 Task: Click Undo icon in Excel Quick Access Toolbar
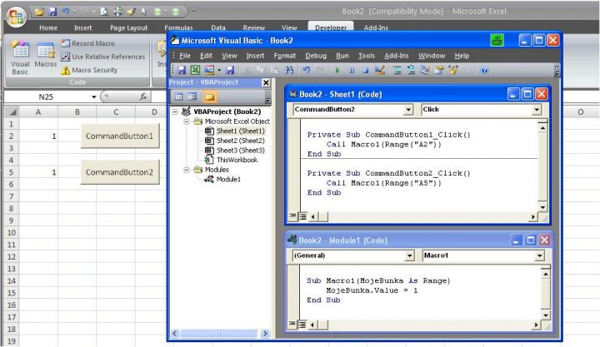point(66,12)
